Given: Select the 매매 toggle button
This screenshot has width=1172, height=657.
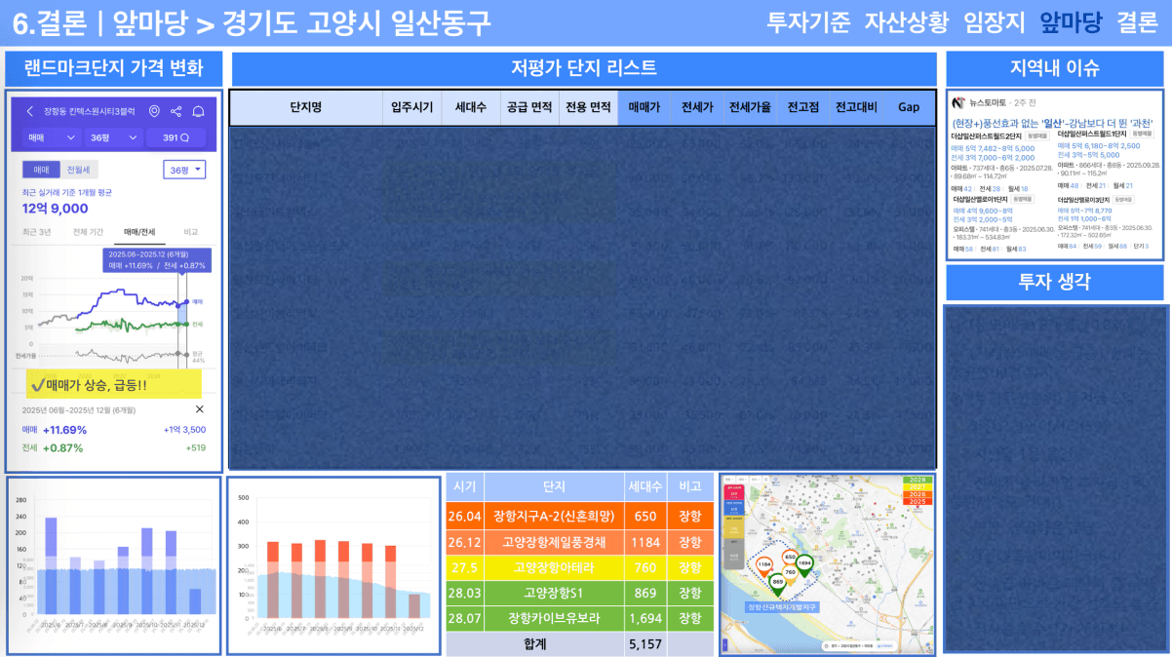Looking at the screenshot, I should click(x=41, y=170).
